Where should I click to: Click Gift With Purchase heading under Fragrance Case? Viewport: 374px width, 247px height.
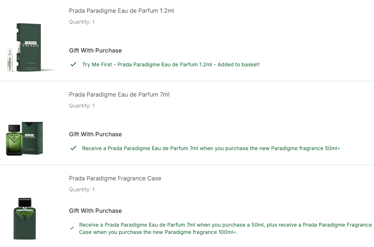95,211
